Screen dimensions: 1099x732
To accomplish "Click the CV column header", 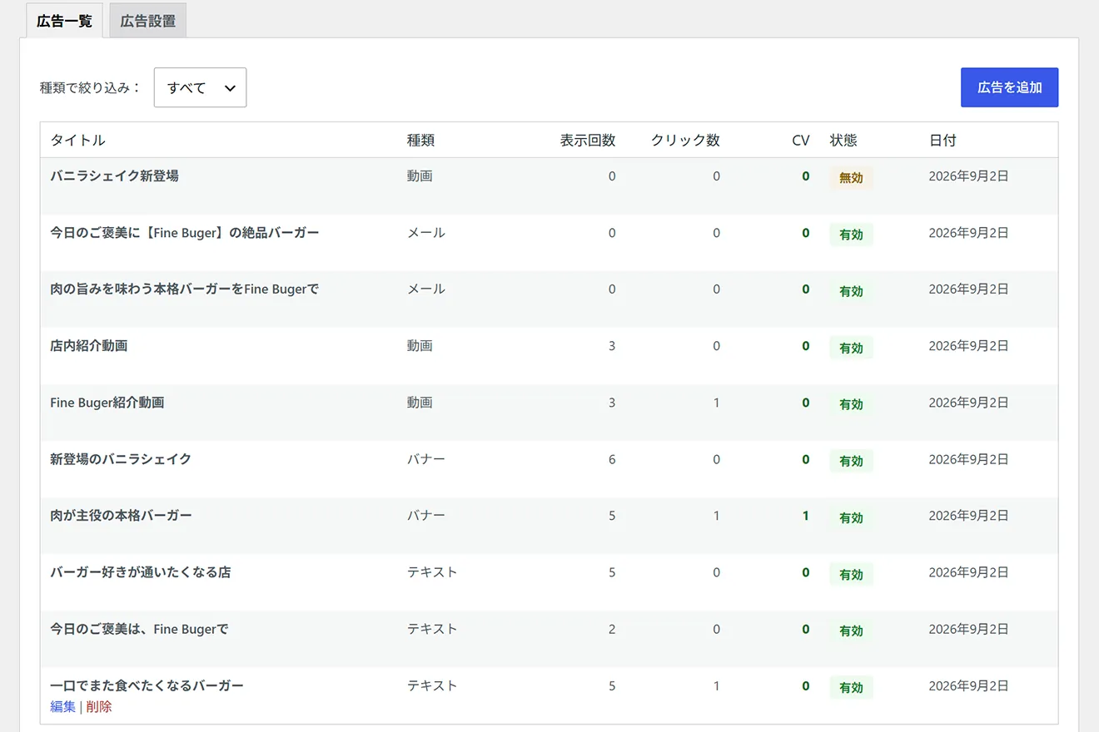I will pos(800,141).
